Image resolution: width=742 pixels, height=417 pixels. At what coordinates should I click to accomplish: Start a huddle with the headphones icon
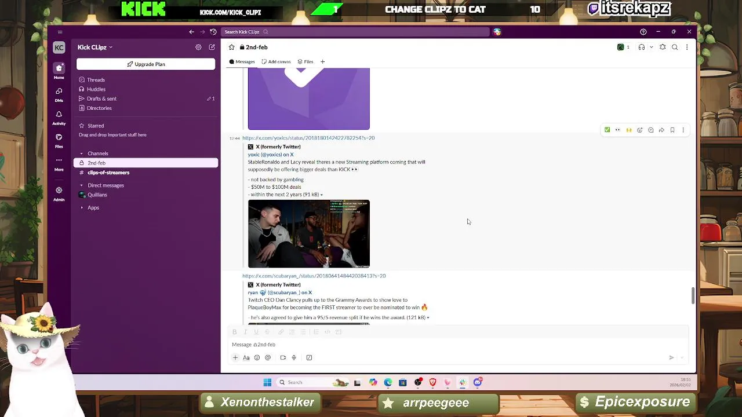tap(641, 47)
